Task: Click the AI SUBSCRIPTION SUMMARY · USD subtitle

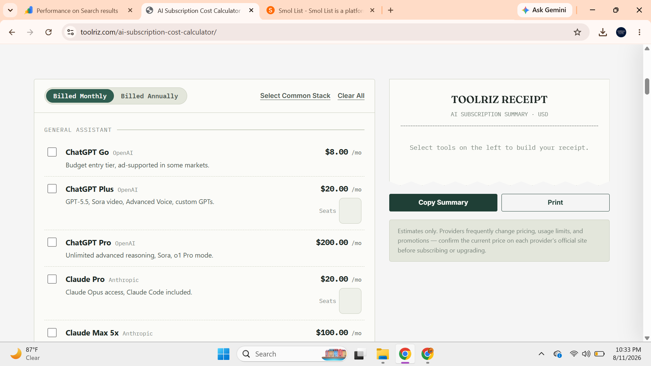Action: pyautogui.click(x=499, y=115)
